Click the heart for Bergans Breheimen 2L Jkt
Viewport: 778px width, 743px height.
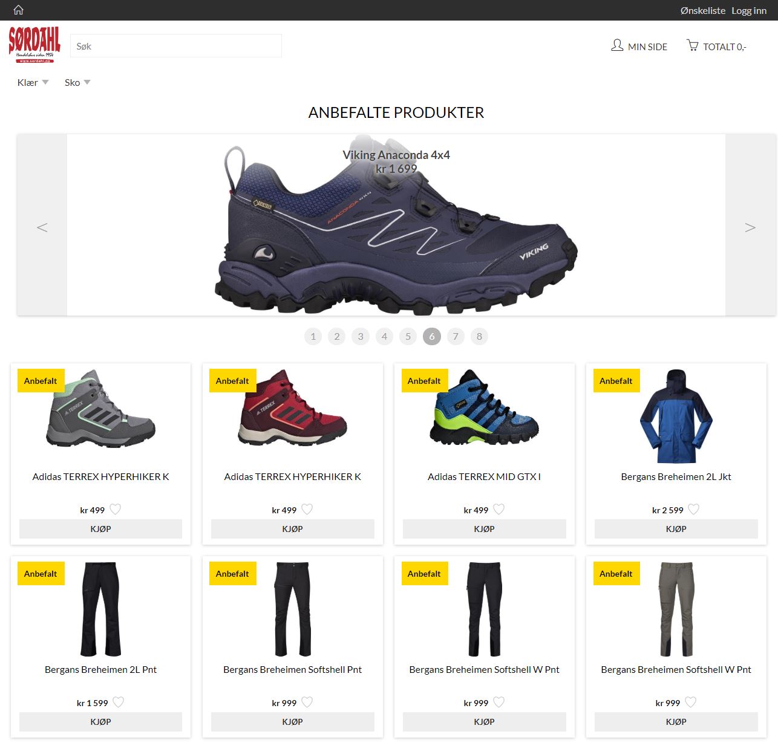[x=694, y=510]
